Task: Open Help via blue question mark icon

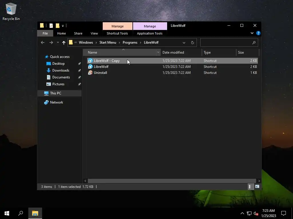Action: tap(258, 33)
